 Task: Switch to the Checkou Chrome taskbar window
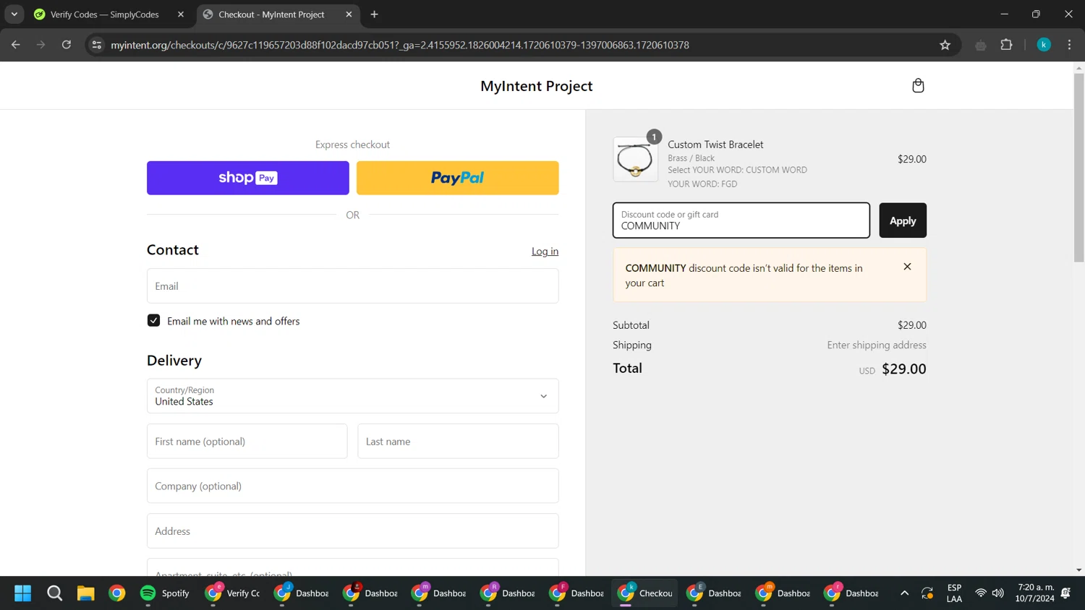point(645,593)
